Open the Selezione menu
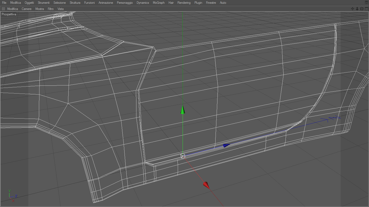The image size is (369, 207). tap(60, 3)
